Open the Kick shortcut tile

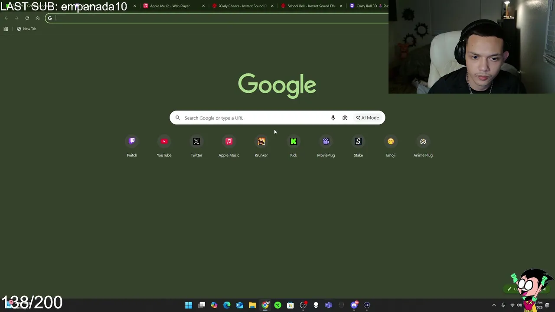[x=294, y=146]
